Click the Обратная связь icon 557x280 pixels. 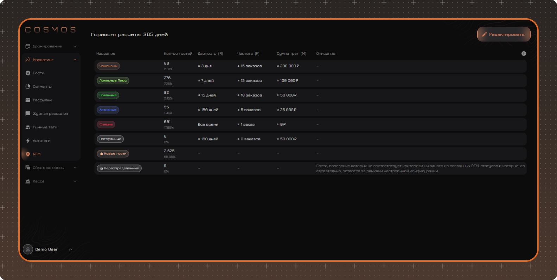coord(28,168)
